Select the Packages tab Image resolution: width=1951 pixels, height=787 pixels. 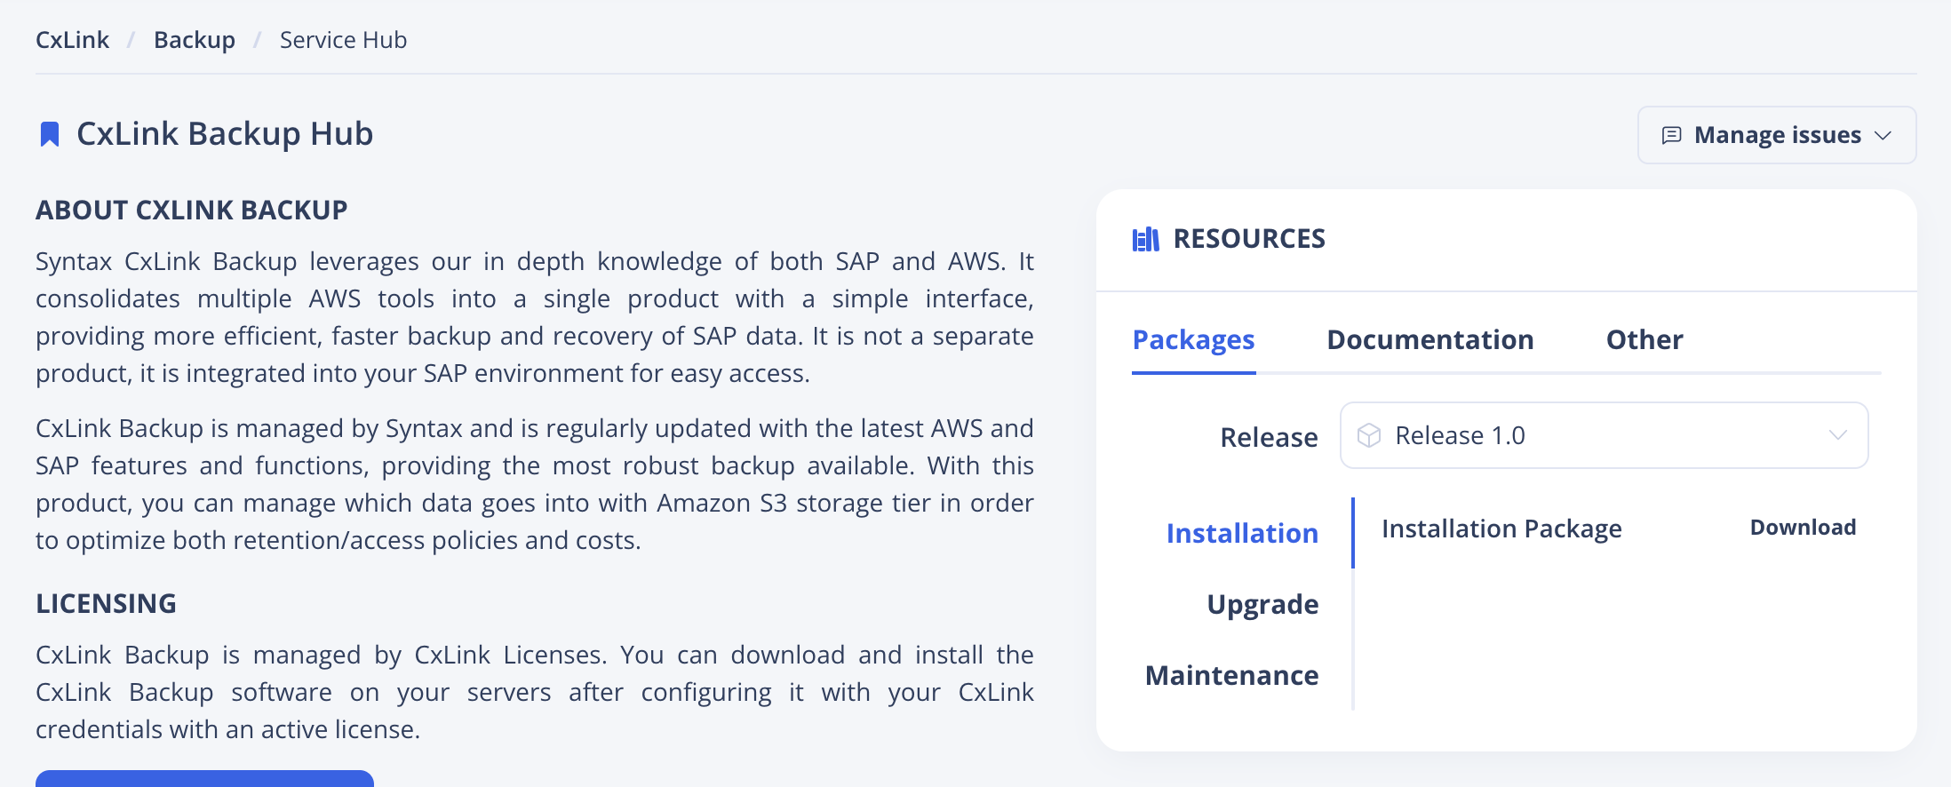[1193, 339]
